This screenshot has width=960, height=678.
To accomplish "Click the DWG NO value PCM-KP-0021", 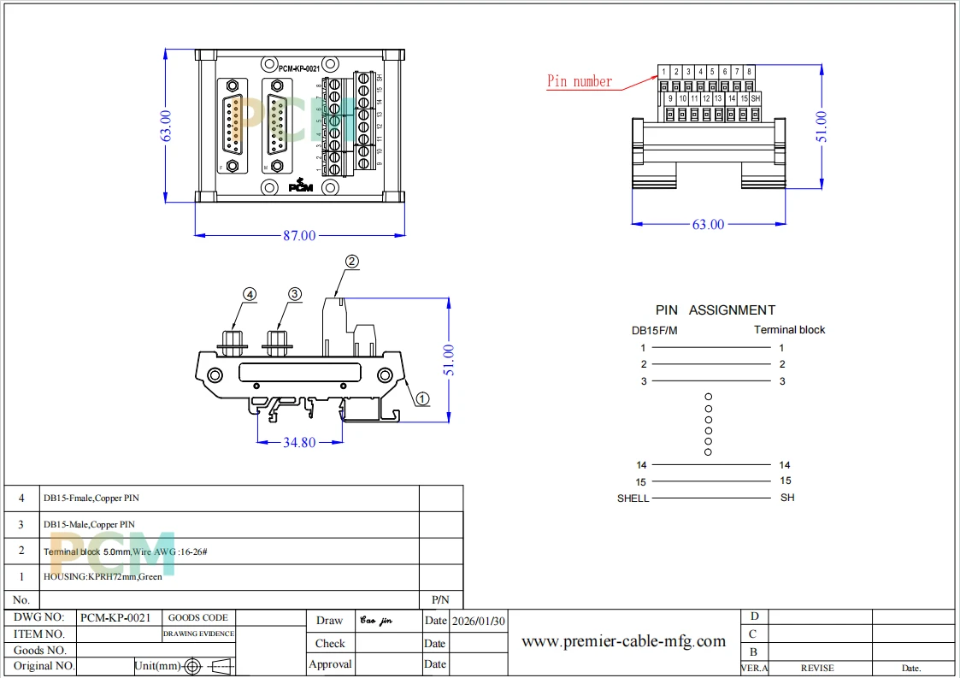I will [x=115, y=617].
